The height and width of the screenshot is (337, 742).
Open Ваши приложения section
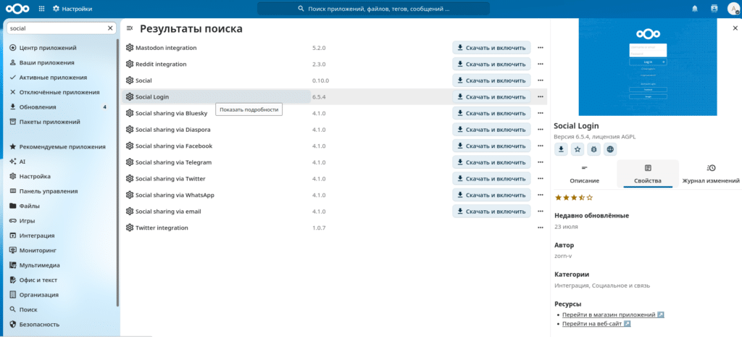click(x=60, y=62)
